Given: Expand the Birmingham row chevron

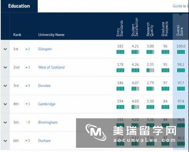Looking at the screenshot, I should pyautogui.click(x=5, y=123).
